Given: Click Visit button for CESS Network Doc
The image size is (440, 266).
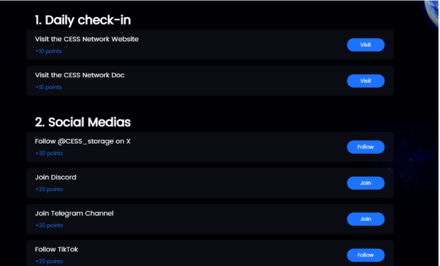Looking at the screenshot, I should point(365,80).
